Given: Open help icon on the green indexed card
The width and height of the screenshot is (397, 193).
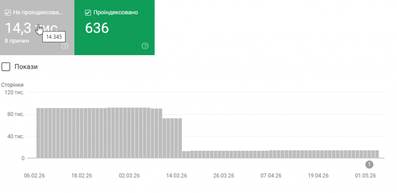Looking at the screenshot, I should [x=145, y=46].
